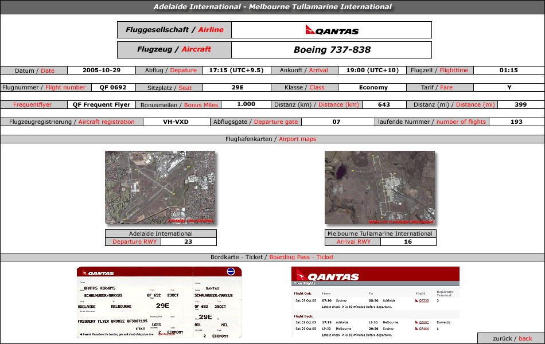
Task: Click the fare value Y
Action: coord(509,87)
